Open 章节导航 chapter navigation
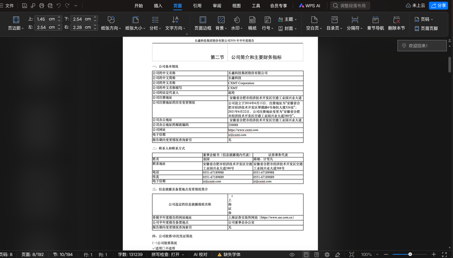Screen dimensions: 453x258 pyautogui.click(x=375, y=23)
